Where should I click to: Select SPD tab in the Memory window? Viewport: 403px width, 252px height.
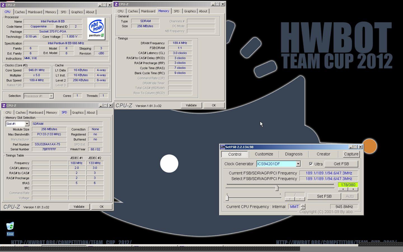[177, 11]
